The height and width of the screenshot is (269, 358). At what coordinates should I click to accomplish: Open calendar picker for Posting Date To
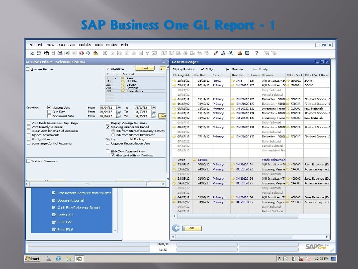(x=154, y=107)
